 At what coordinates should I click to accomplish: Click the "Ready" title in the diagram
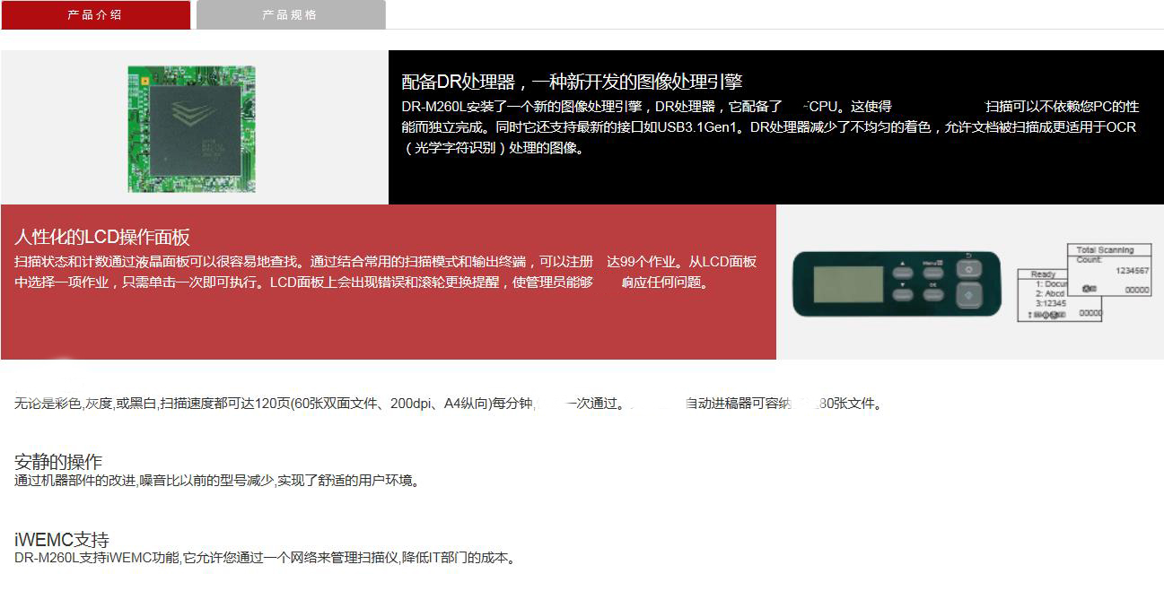coord(1043,274)
